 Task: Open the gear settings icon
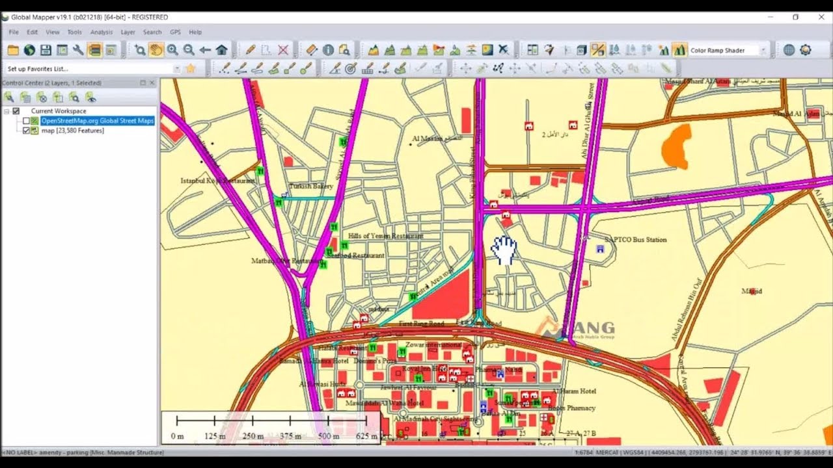click(806, 50)
